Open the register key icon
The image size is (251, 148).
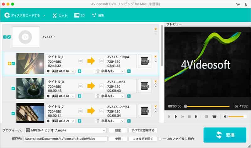click(x=246, y=4)
